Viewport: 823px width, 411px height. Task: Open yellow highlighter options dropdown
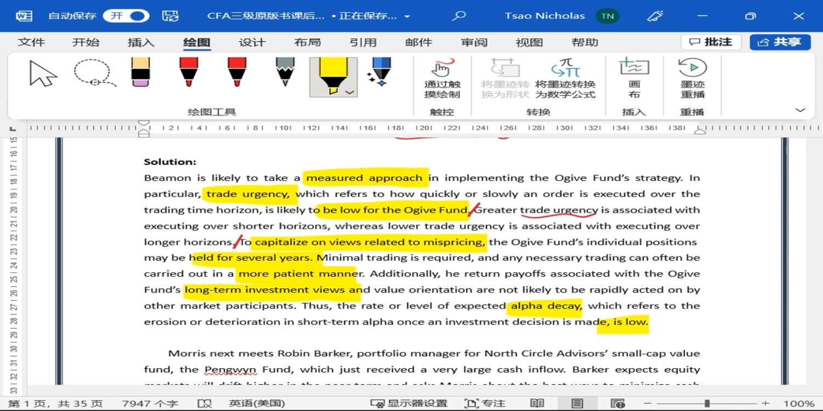350,92
